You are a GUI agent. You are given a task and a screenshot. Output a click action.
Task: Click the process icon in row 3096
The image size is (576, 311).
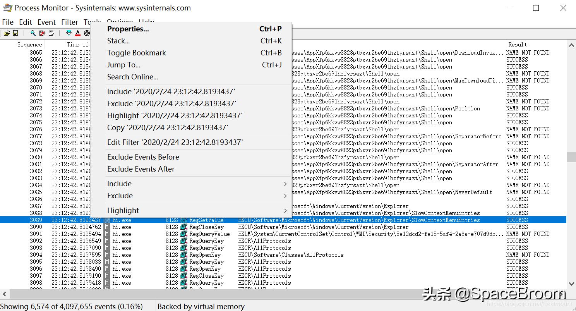point(108,269)
